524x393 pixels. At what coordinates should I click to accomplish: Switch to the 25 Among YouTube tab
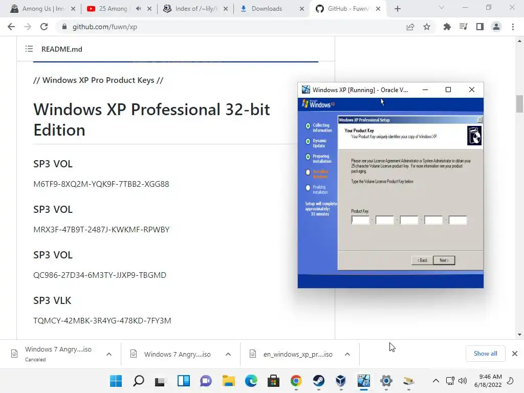113,9
